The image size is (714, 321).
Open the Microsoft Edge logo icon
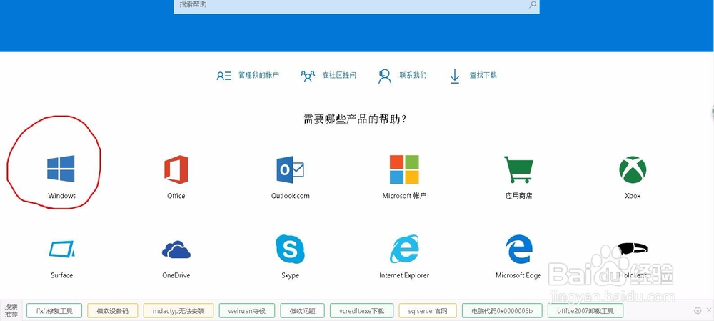[x=518, y=249]
